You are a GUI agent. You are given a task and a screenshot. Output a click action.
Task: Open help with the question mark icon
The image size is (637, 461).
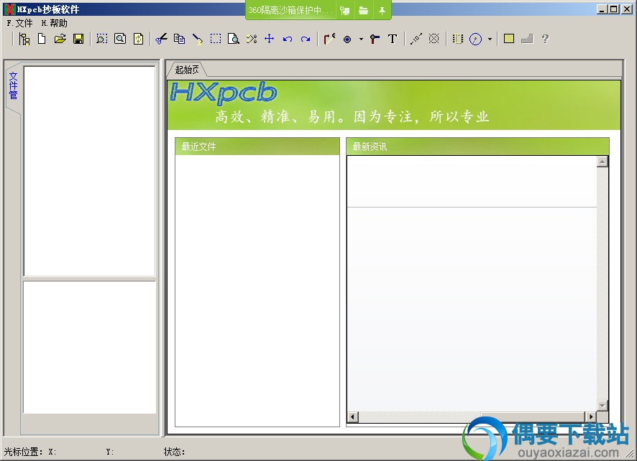pyautogui.click(x=545, y=39)
